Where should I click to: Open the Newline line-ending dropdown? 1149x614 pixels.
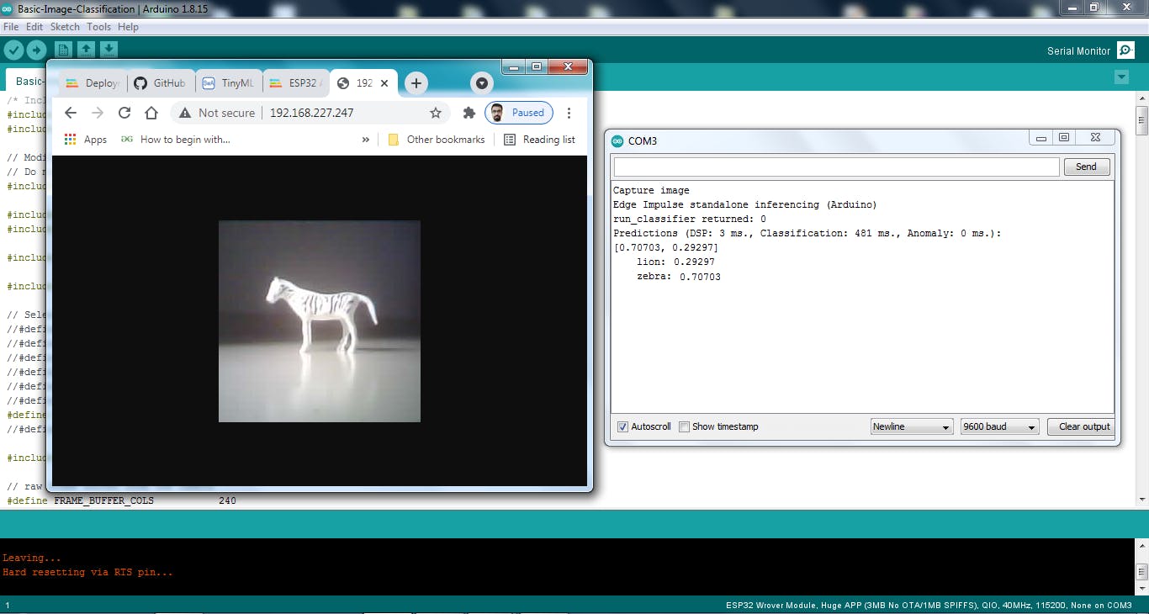tap(912, 426)
